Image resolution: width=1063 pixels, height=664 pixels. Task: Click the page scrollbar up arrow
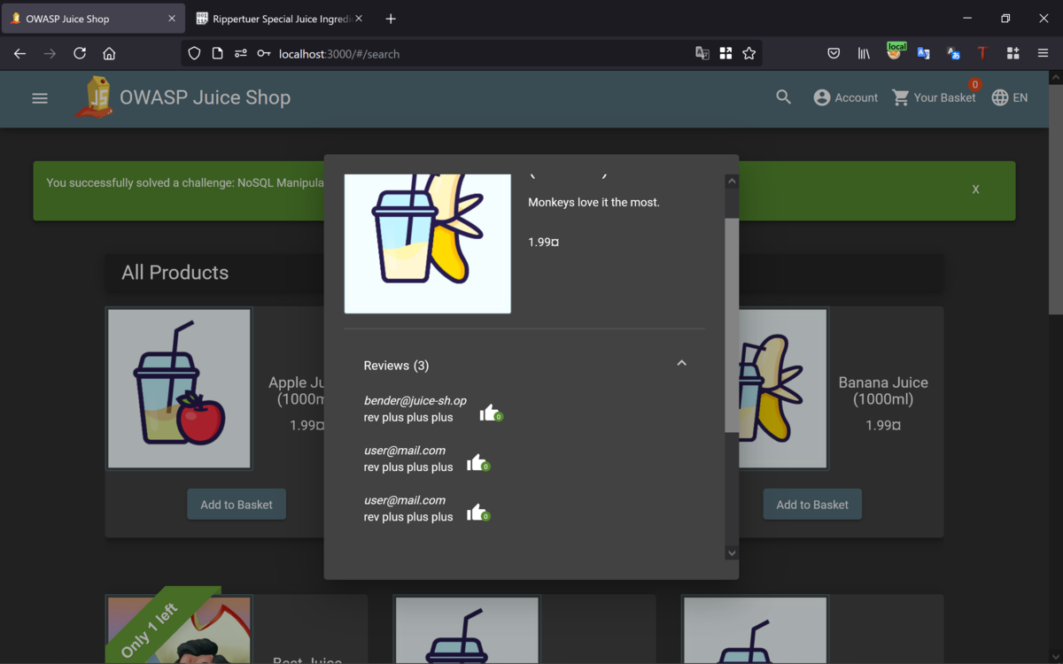1055,78
